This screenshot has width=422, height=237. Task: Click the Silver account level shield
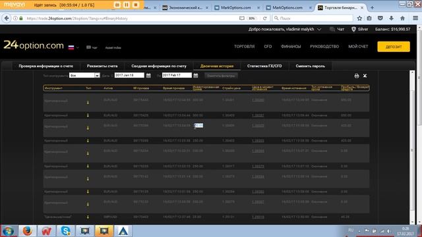pos(360,29)
